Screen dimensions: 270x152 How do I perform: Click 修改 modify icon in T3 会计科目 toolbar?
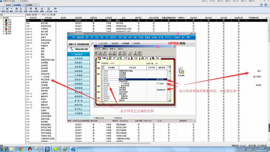(x=124, y=53)
